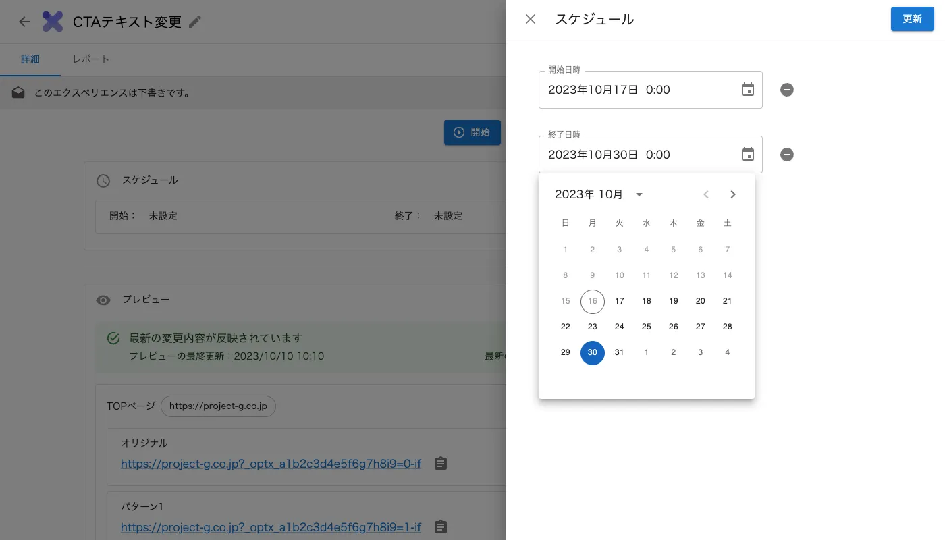
Task: Select October 24 in the calendar
Action: point(620,327)
